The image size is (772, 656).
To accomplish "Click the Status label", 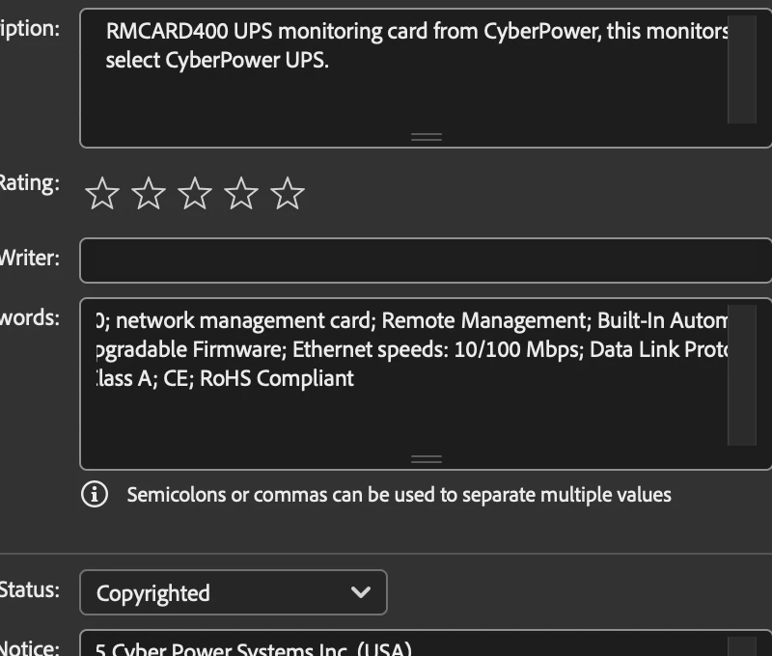I will point(30,589).
